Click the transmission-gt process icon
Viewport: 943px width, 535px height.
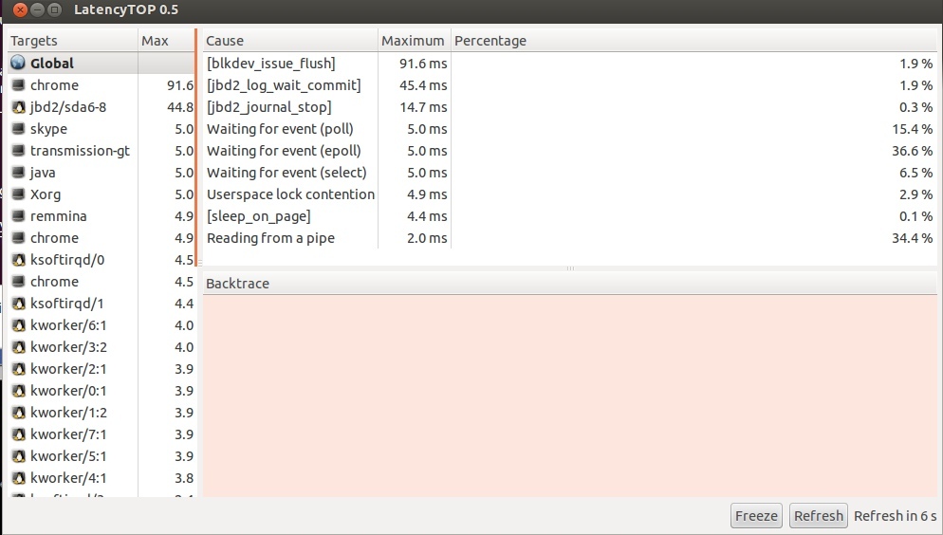pyautogui.click(x=19, y=150)
